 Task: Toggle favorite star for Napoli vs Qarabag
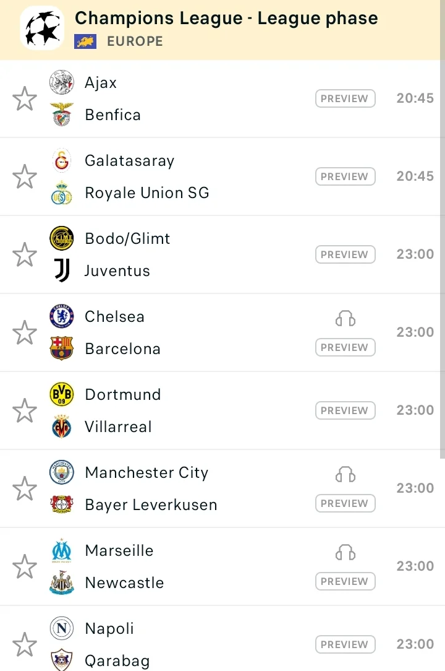(x=25, y=645)
